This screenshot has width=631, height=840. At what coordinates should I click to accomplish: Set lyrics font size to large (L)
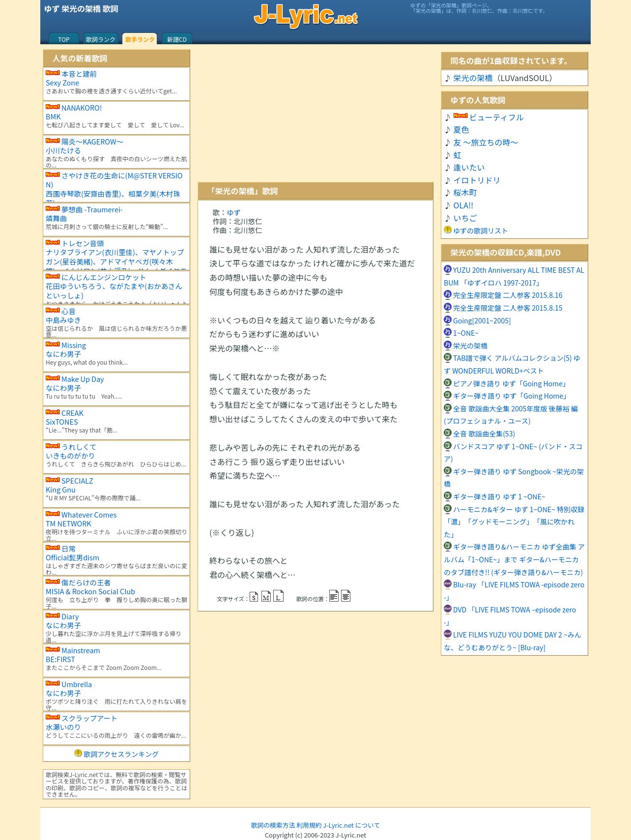tap(278, 595)
